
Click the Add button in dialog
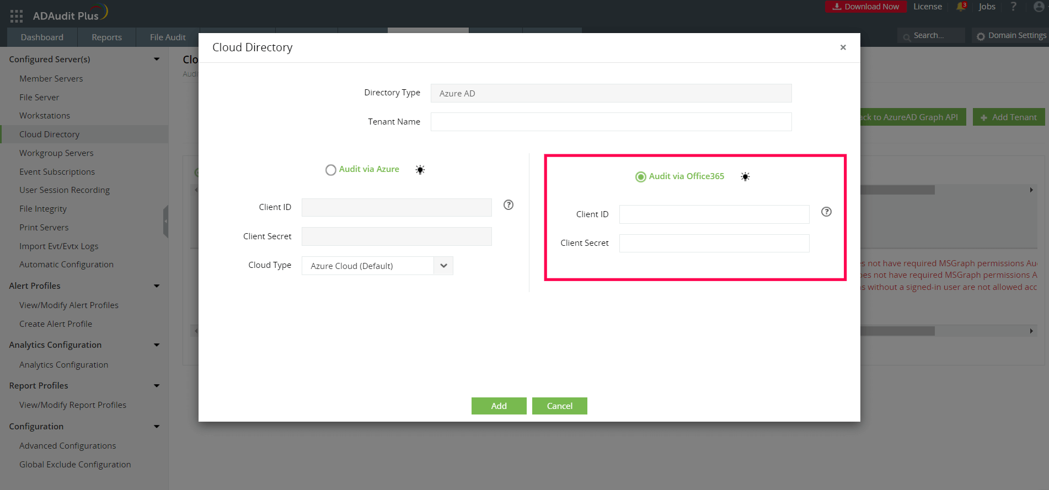pos(499,406)
